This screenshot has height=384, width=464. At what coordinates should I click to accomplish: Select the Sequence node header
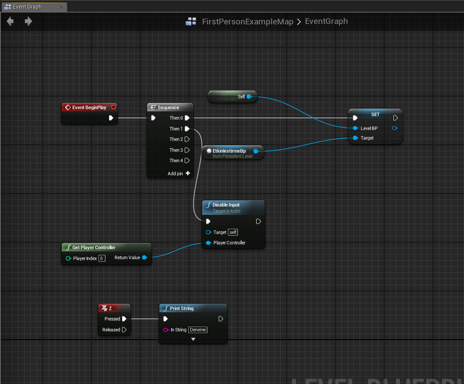170,107
